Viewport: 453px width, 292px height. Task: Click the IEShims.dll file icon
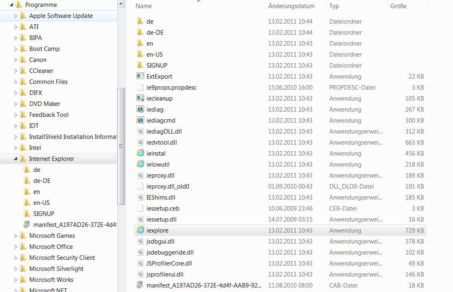[x=140, y=197]
